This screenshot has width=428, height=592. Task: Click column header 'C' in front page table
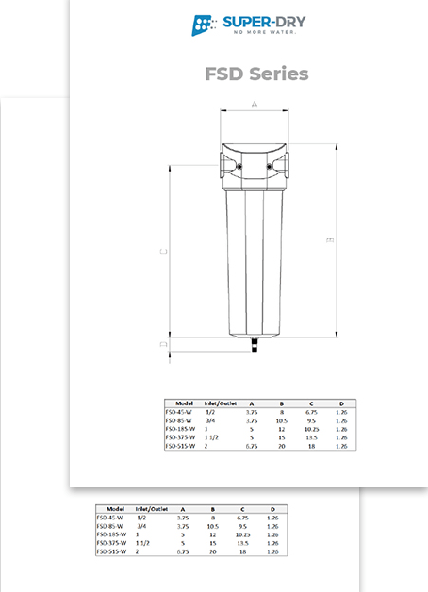[311, 404]
